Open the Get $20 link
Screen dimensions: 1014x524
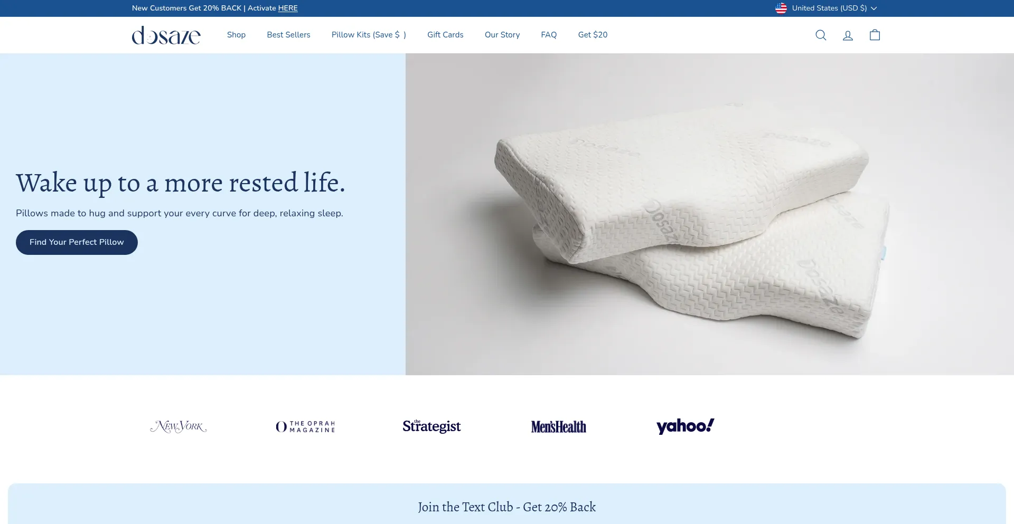click(x=593, y=35)
